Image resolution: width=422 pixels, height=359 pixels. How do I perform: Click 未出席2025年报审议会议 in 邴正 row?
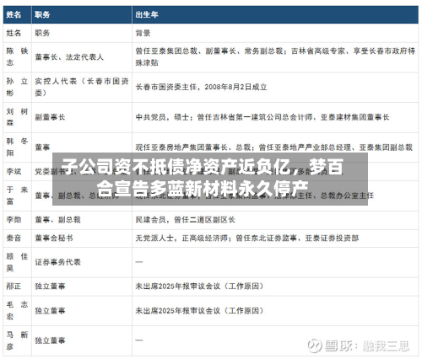[x=200, y=287]
